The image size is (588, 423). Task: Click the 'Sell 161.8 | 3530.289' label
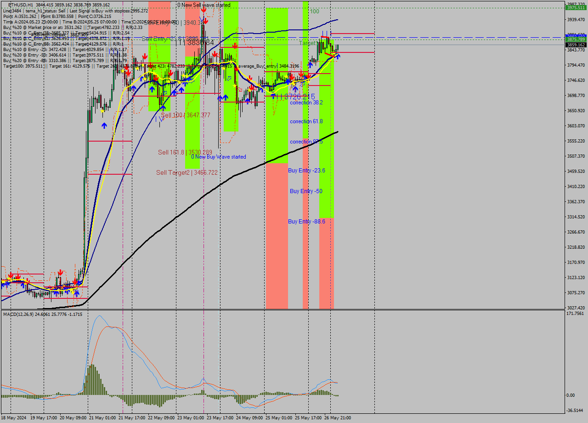click(185, 152)
